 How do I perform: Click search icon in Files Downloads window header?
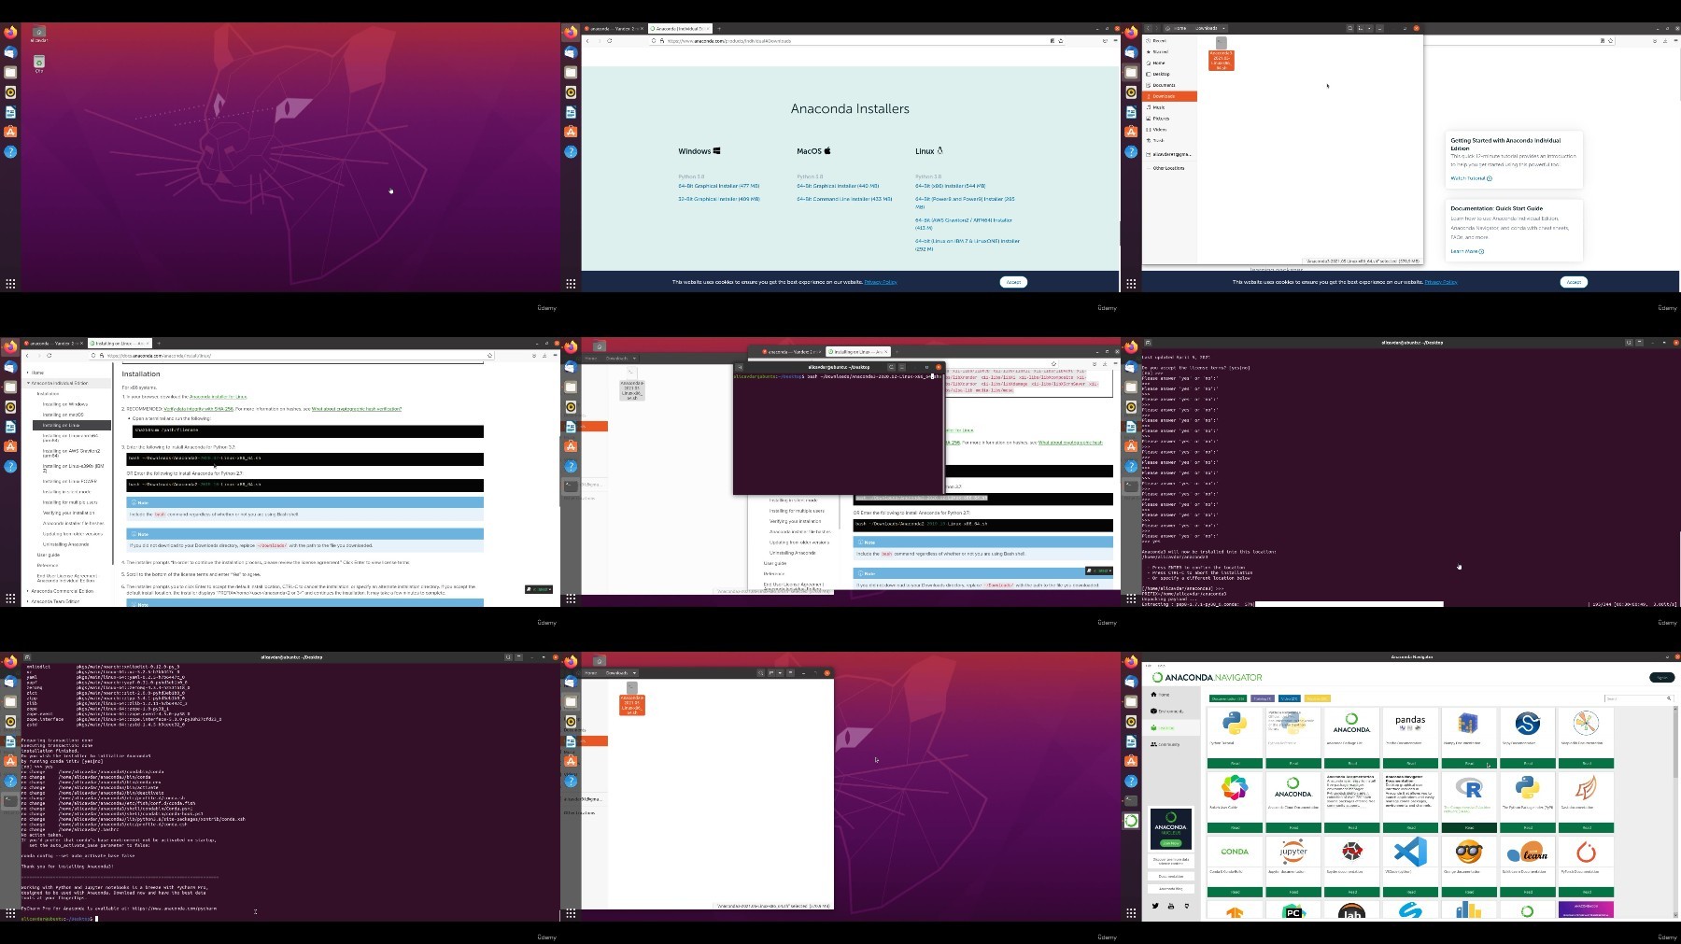[x=1349, y=28]
